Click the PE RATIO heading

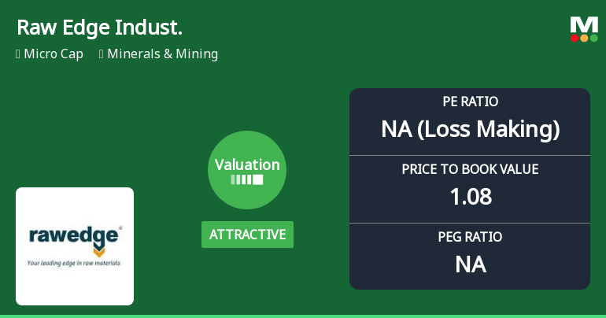click(x=470, y=102)
